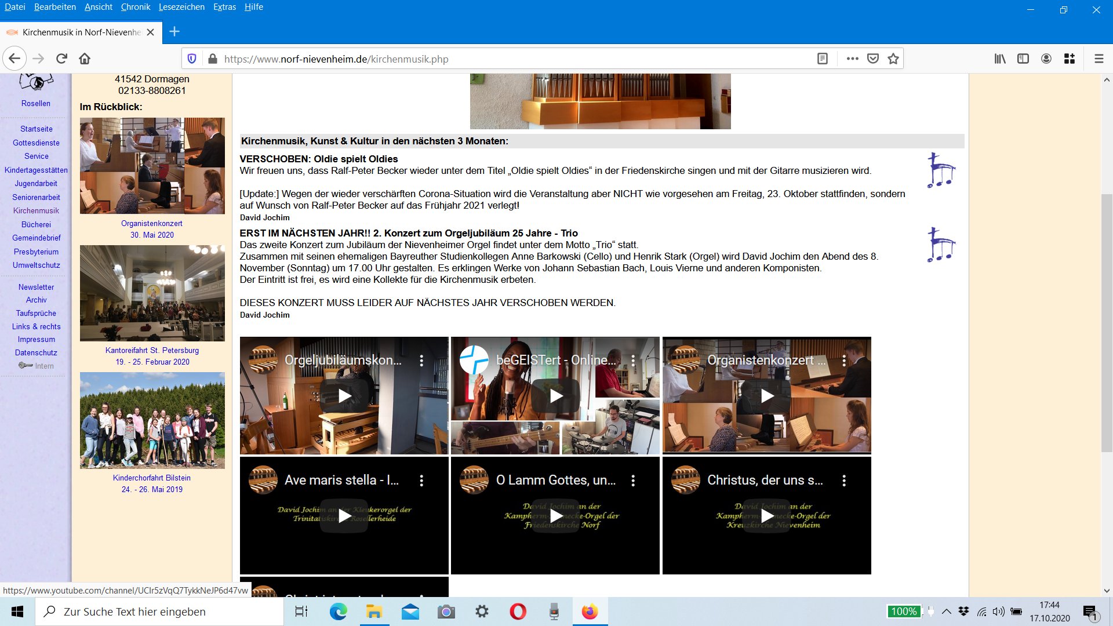Open the Ansicht menu
Image resolution: width=1113 pixels, height=626 pixels.
coord(99,7)
